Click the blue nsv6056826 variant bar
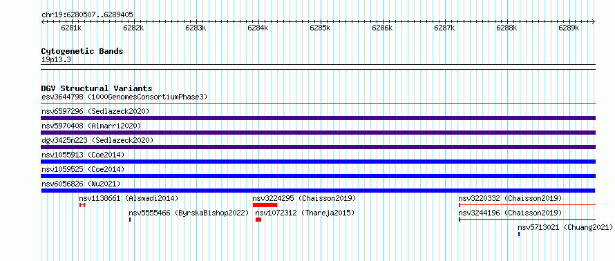615x261 pixels. [318, 191]
